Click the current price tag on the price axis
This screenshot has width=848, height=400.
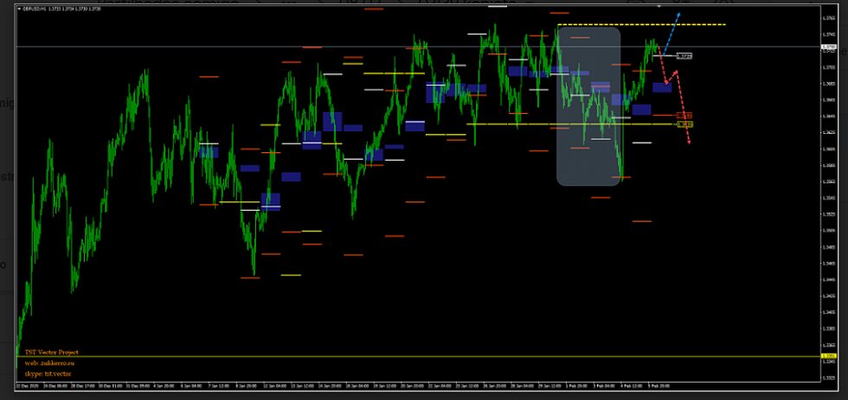(x=828, y=46)
